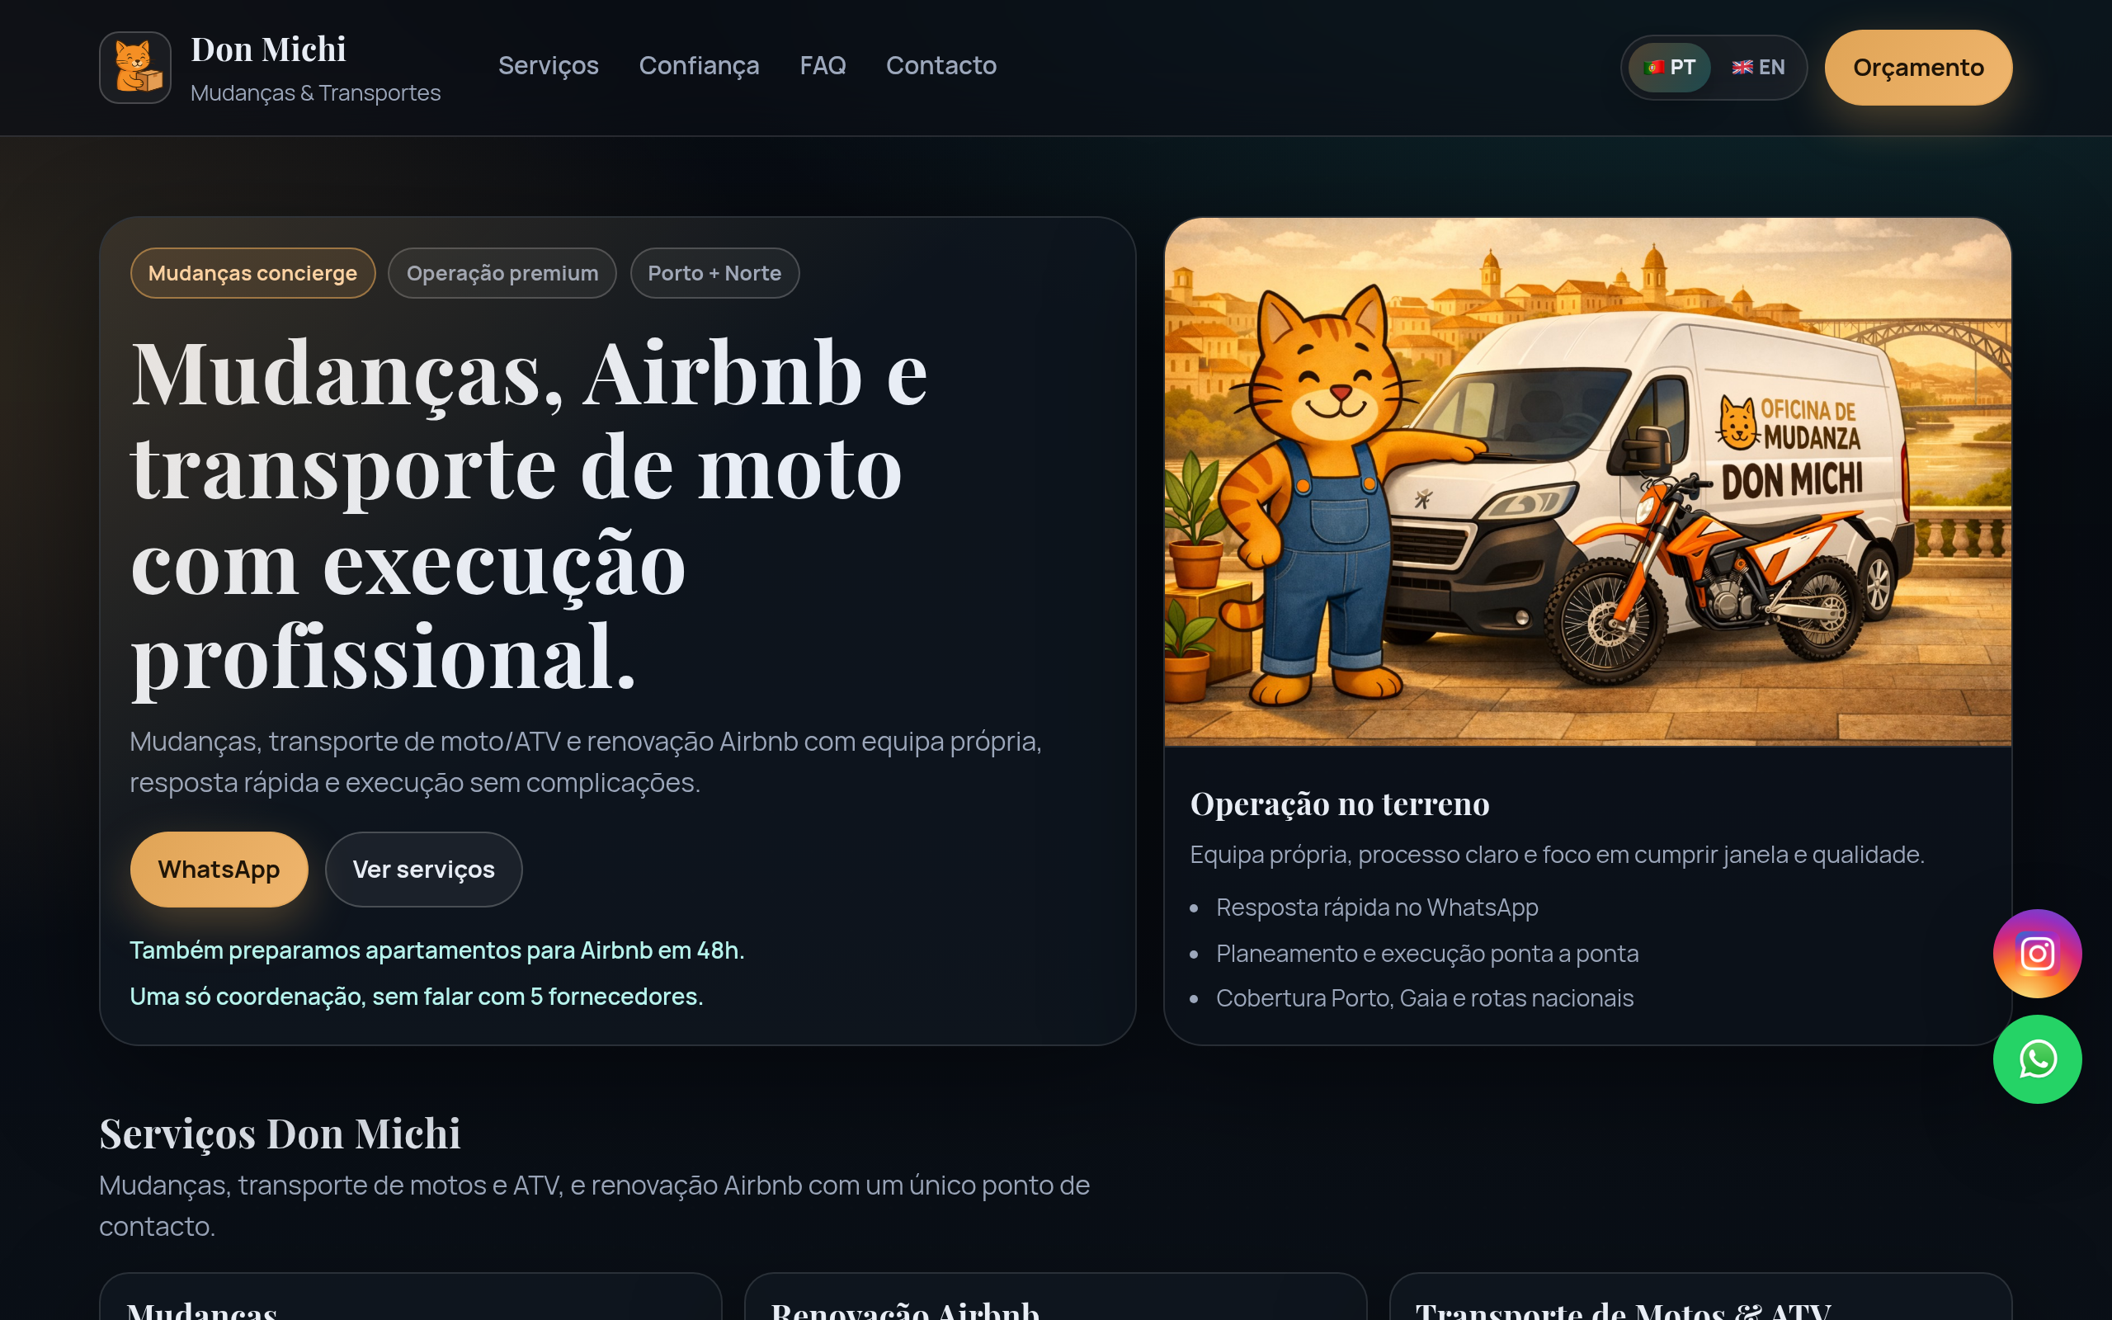Viewport: 2112px width, 1320px height.
Task: Click the Porto + Norte tag
Action: 714,273
